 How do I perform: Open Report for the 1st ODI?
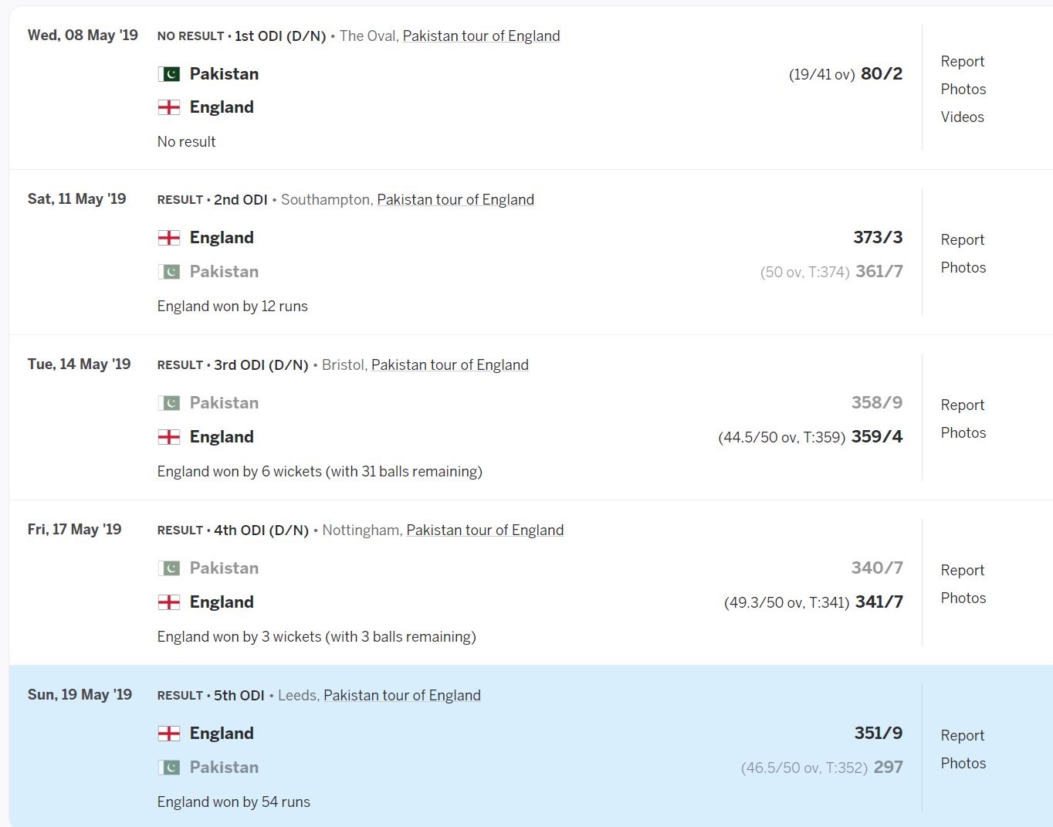click(962, 61)
